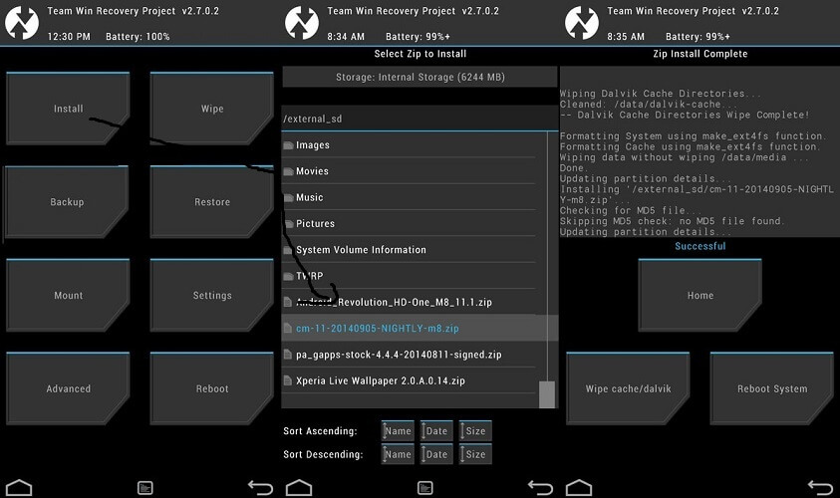Screen dimensions: 840x498
Task: Sort ascending by Date
Action: point(435,431)
